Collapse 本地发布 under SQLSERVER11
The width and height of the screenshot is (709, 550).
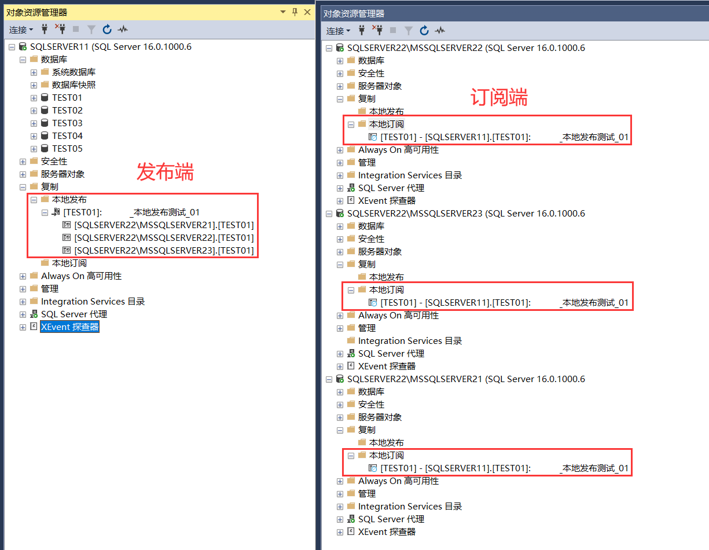(x=34, y=200)
